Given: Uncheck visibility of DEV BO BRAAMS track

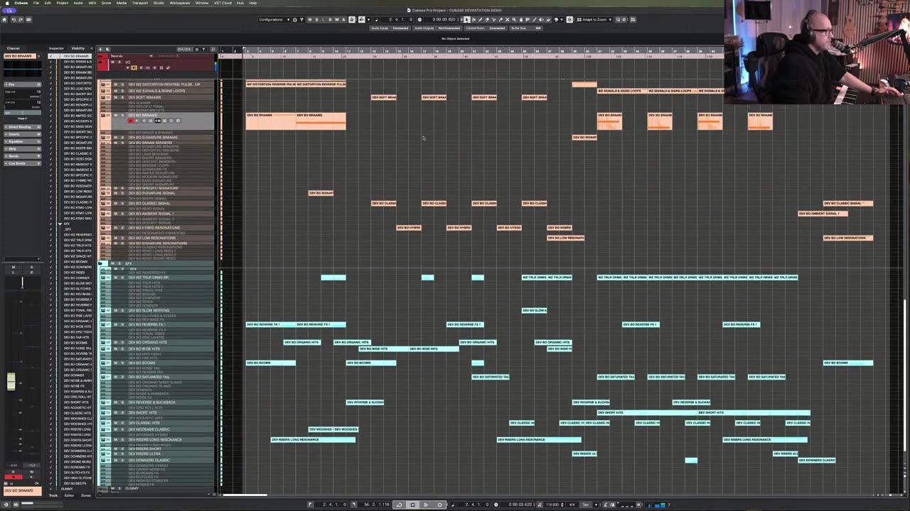Looking at the screenshot, I should 50,56.
